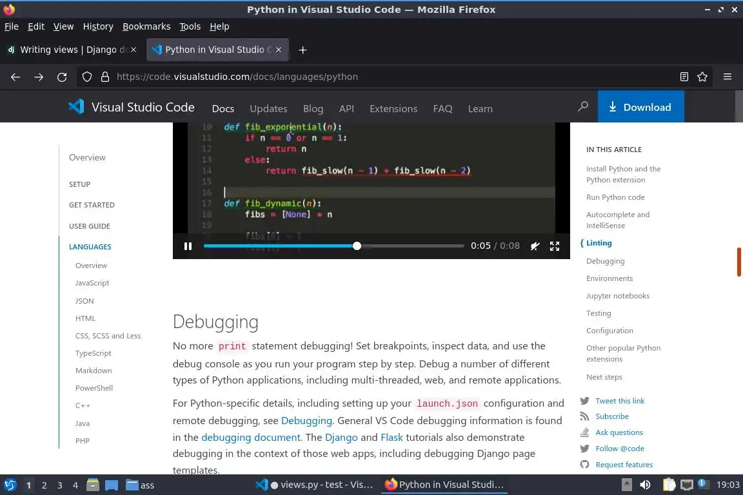Go back with browser back arrow
This screenshot has height=495, width=743.
[15, 77]
